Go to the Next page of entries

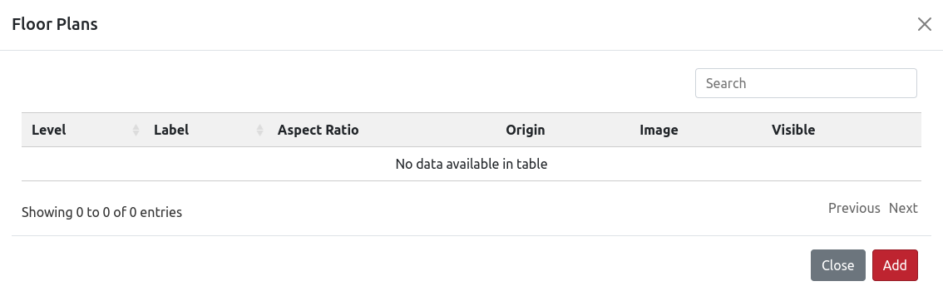coord(903,208)
